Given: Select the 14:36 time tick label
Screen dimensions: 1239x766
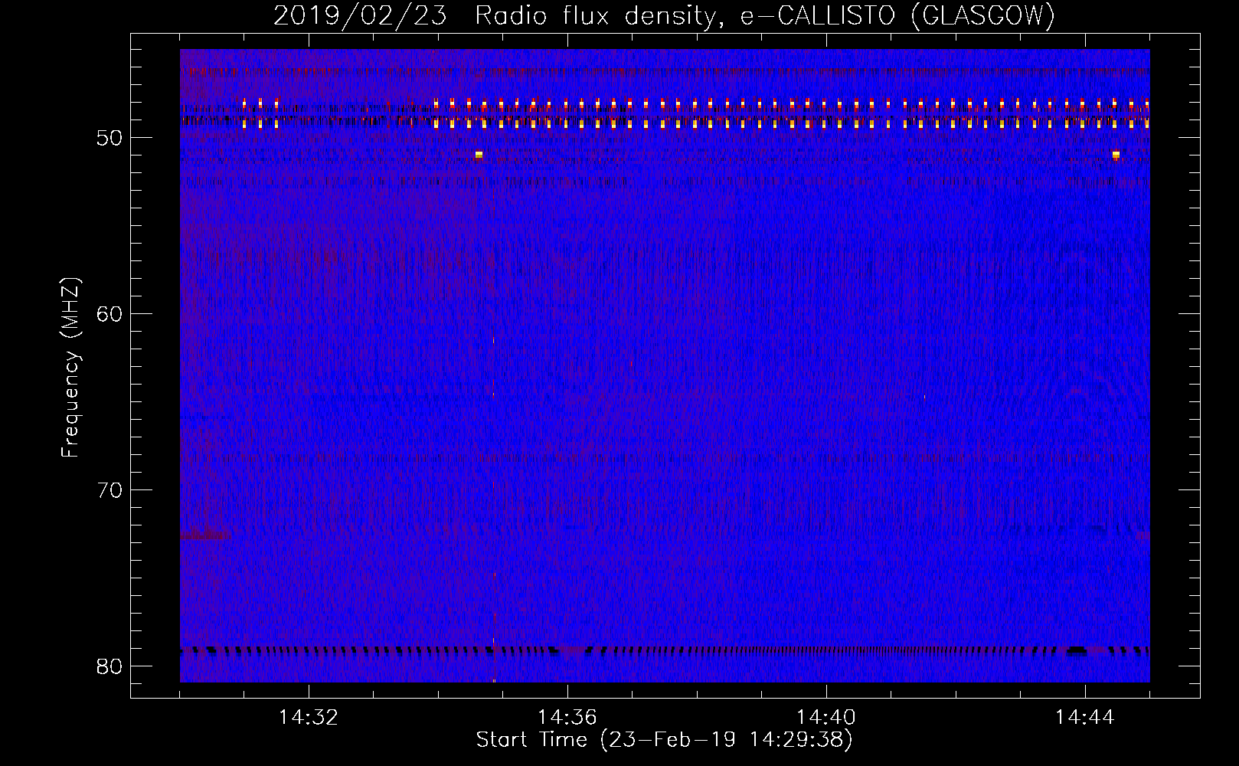Looking at the screenshot, I should tap(567, 718).
